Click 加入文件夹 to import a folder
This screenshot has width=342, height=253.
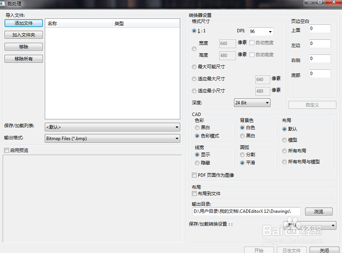[23, 35]
